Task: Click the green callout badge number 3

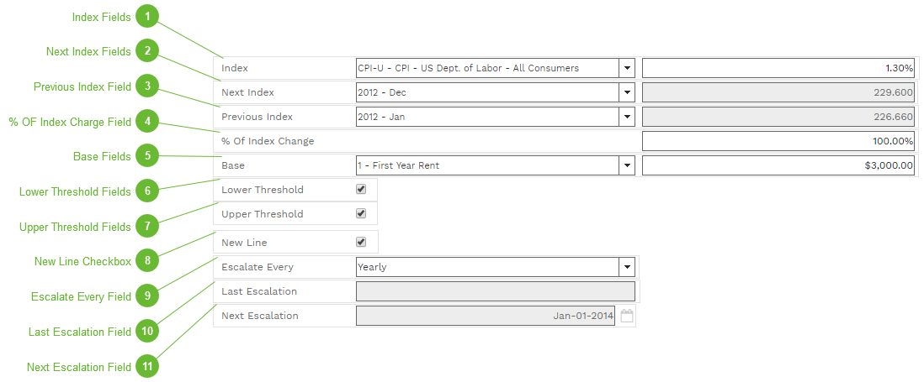Action: click(147, 86)
